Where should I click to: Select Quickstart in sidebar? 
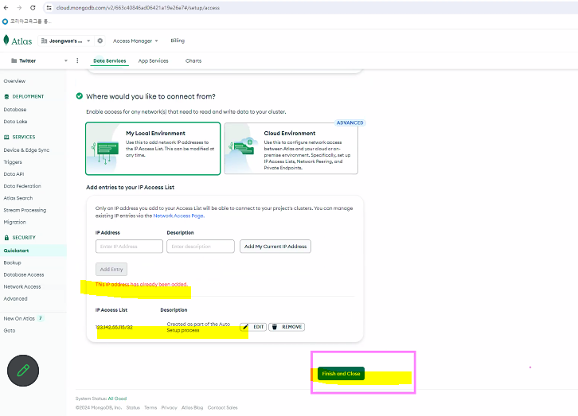tap(33, 251)
